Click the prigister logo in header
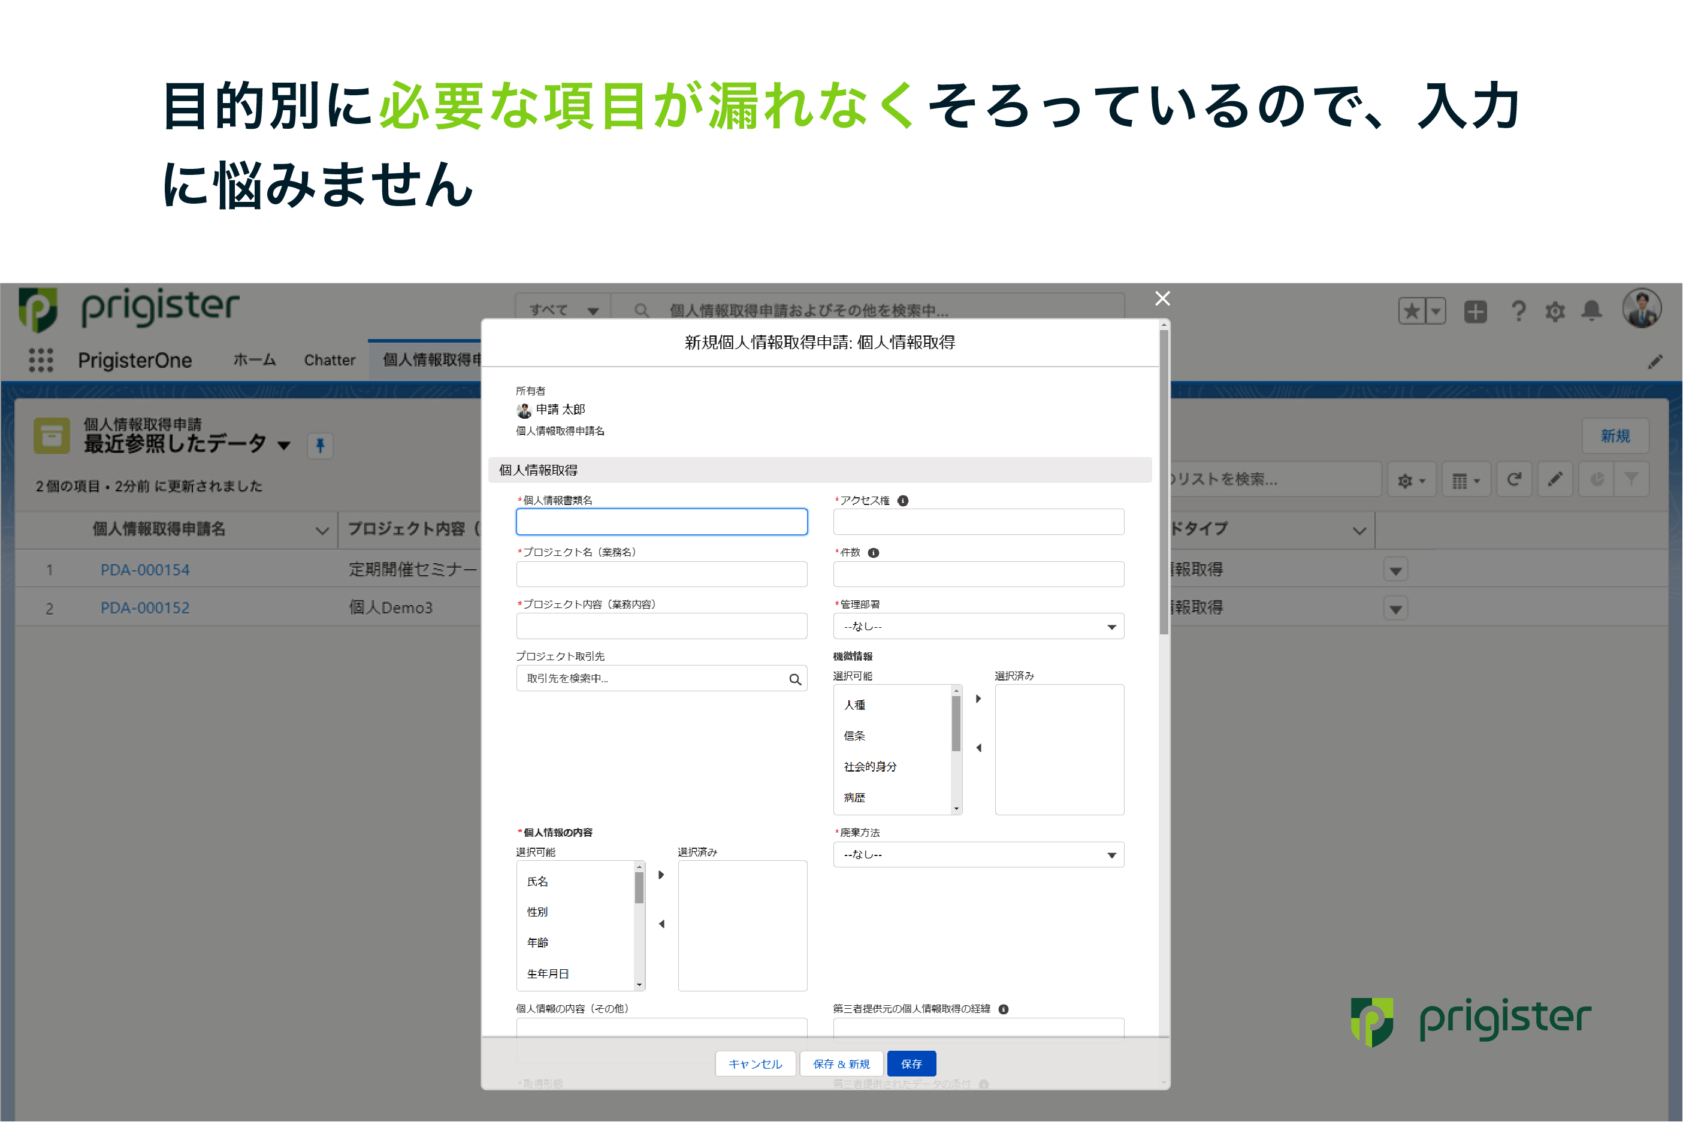The image size is (1683, 1122). pos(129,309)
